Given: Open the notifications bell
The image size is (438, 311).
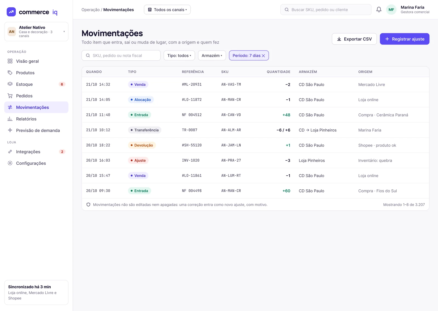Looking at the screenshot, I should pos(379,10).
